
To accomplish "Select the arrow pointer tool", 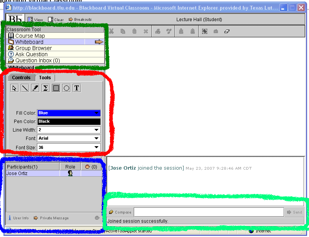I will point(14,88).
